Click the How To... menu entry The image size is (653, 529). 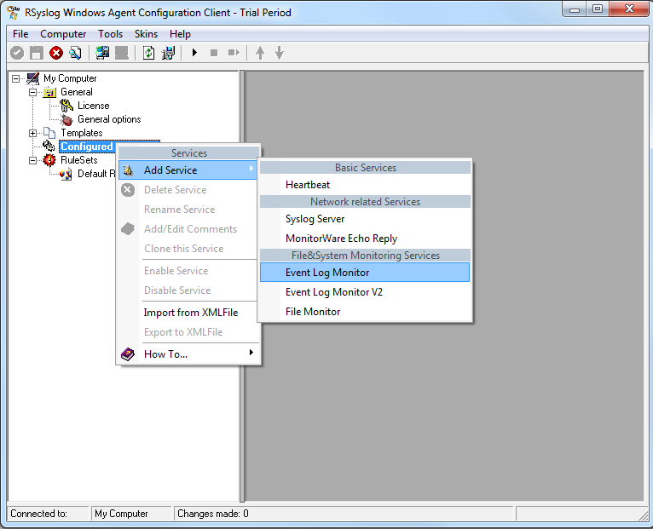click(188, 354)
